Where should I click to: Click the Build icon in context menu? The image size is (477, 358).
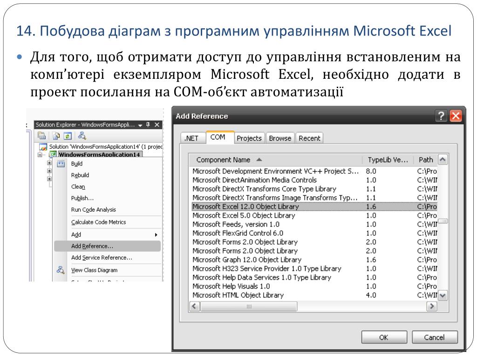[61, 164]
